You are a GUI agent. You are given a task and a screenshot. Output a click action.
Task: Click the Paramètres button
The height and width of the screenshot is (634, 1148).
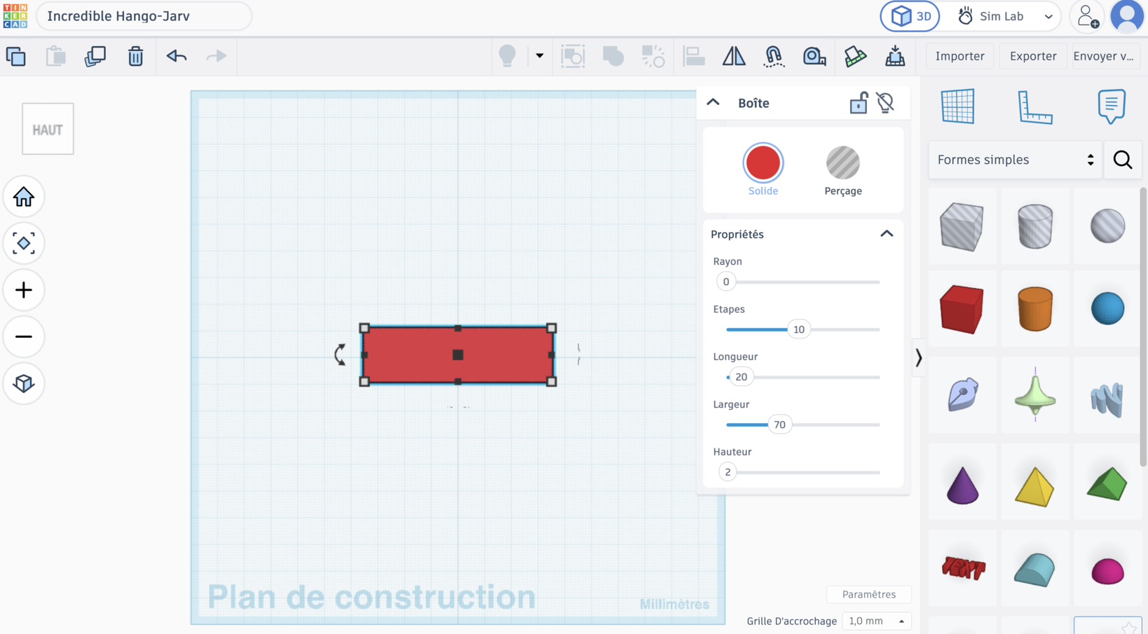[x=869, y=594]
